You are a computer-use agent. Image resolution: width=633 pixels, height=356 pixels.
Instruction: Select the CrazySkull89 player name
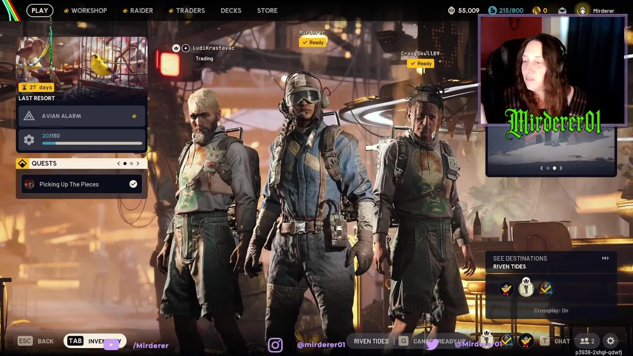point(420,53)
